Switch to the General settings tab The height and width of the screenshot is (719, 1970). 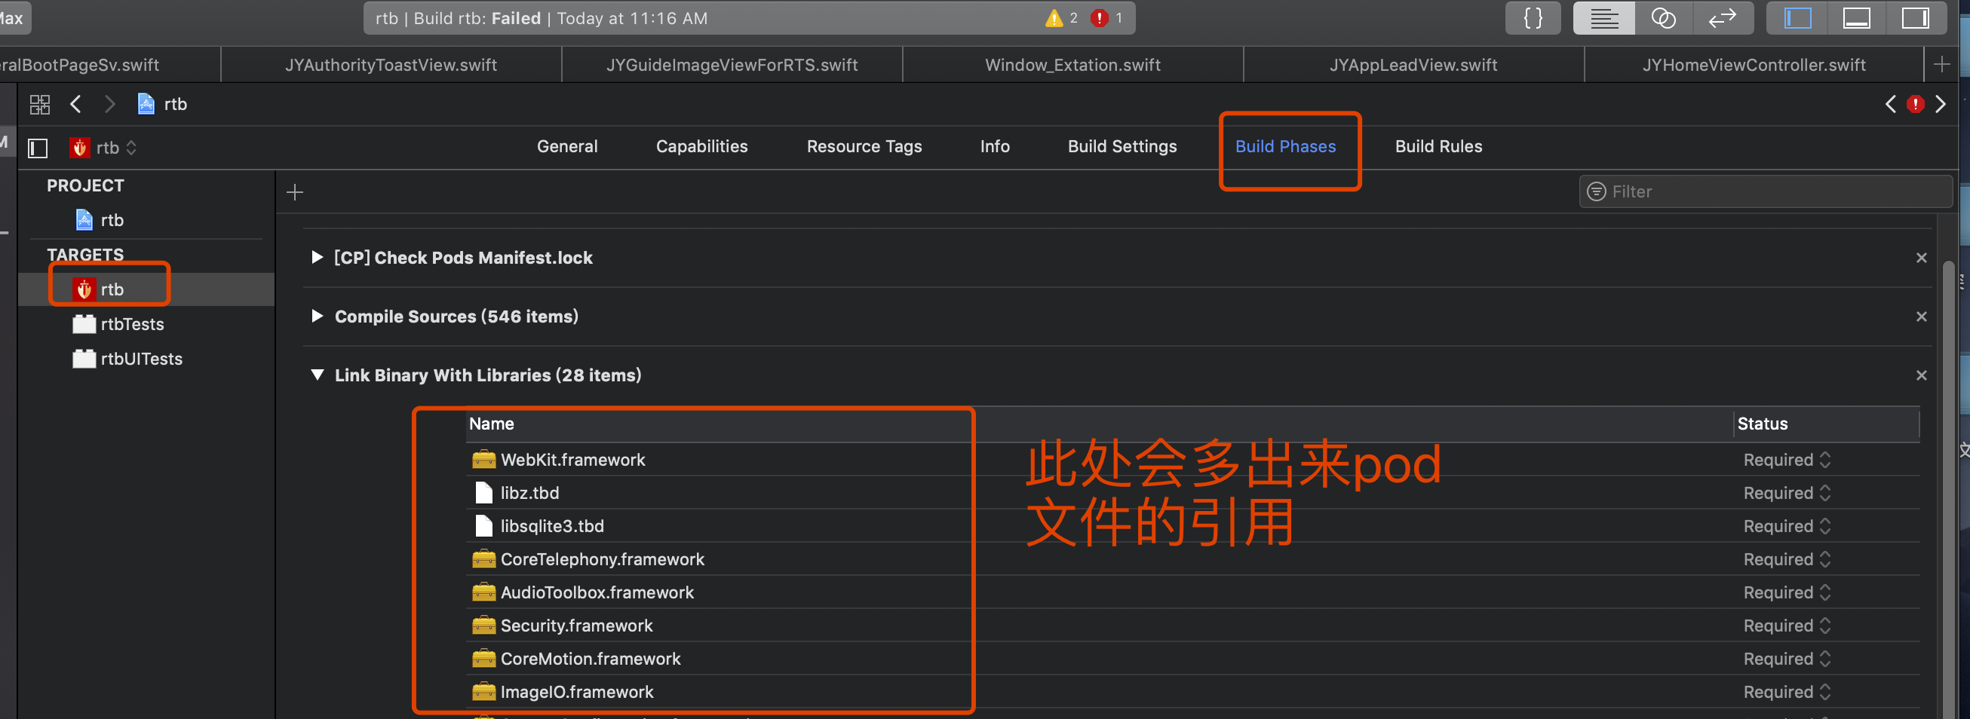point(566,146)
